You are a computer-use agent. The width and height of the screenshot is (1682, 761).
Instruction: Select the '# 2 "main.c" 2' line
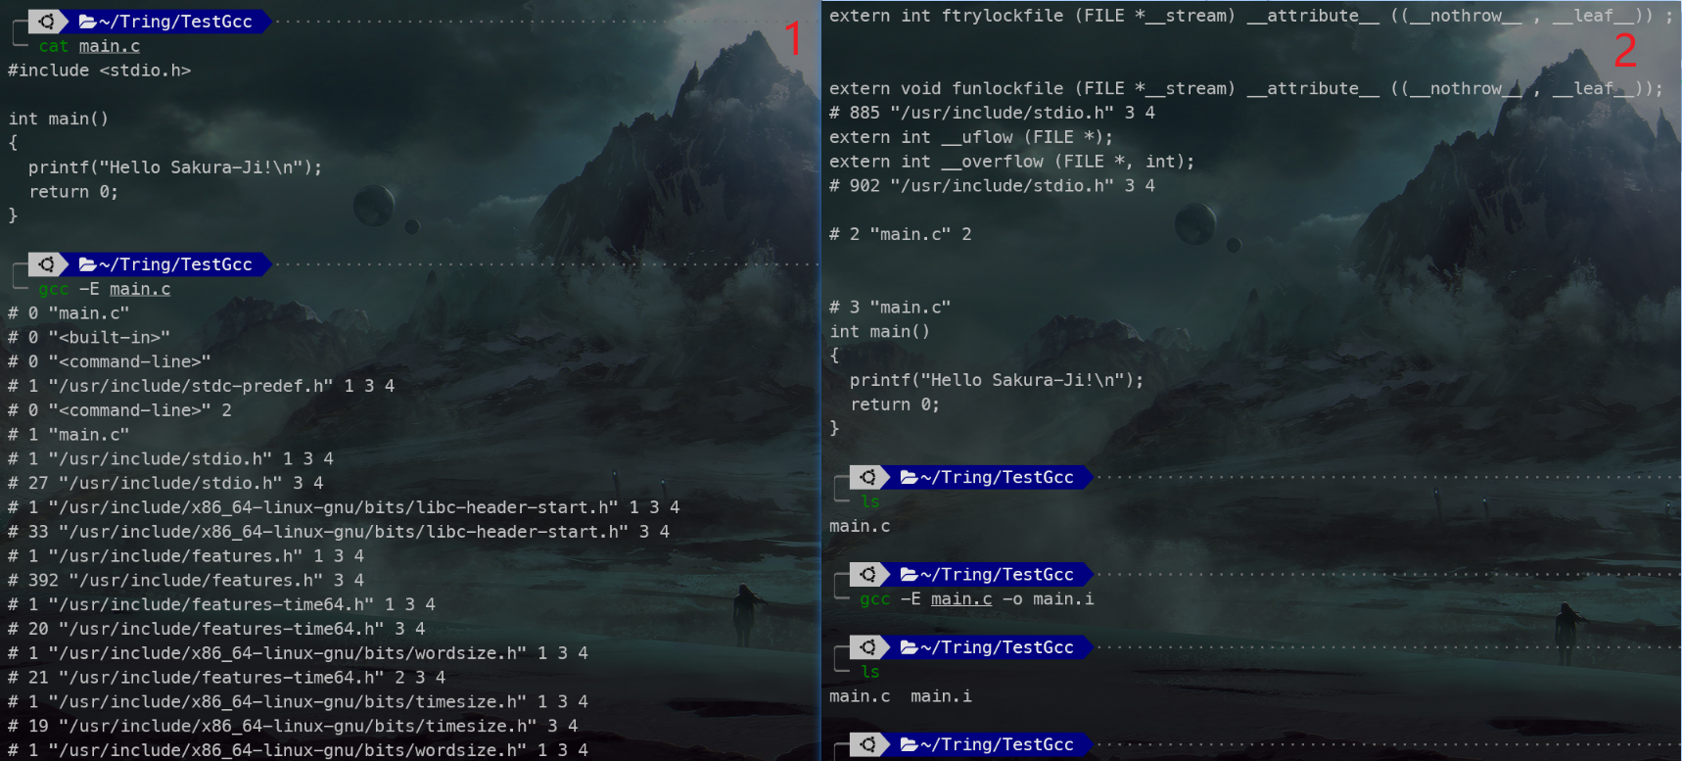[901, 234]
